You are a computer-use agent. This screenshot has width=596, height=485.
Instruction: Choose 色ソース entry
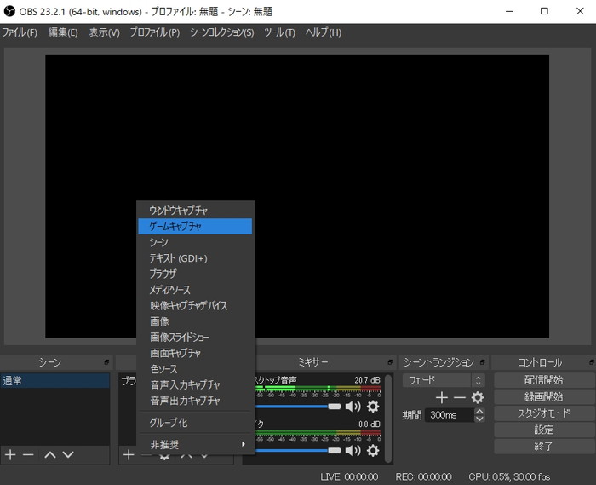click(196, 369)
